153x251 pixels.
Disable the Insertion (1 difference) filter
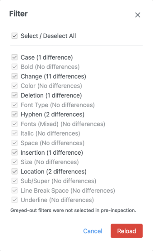tap(15, 153)
